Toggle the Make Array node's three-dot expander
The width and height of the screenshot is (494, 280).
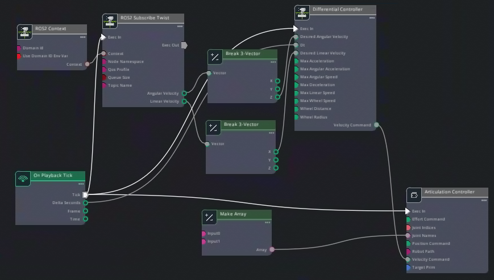click(x=267, y=223)
